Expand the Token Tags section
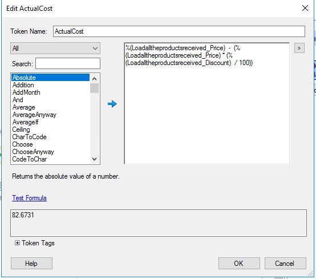This screenshot has width=316, height=279. click(x=17, y=243)
